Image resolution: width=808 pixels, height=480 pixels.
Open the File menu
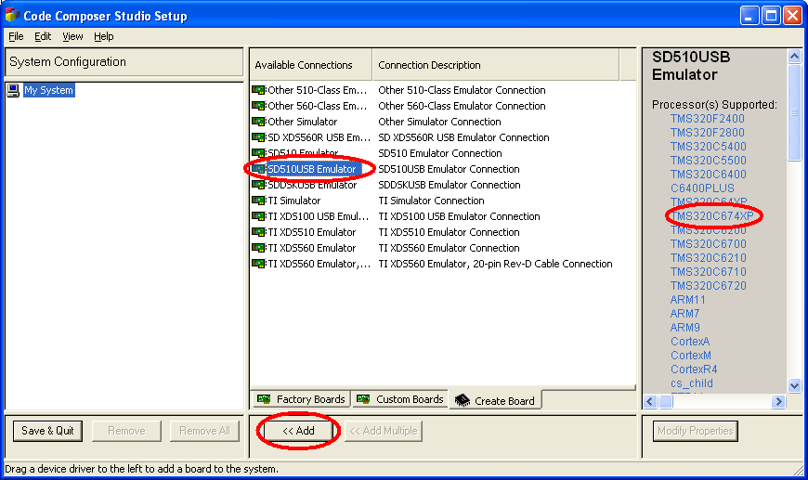point(16,36)
